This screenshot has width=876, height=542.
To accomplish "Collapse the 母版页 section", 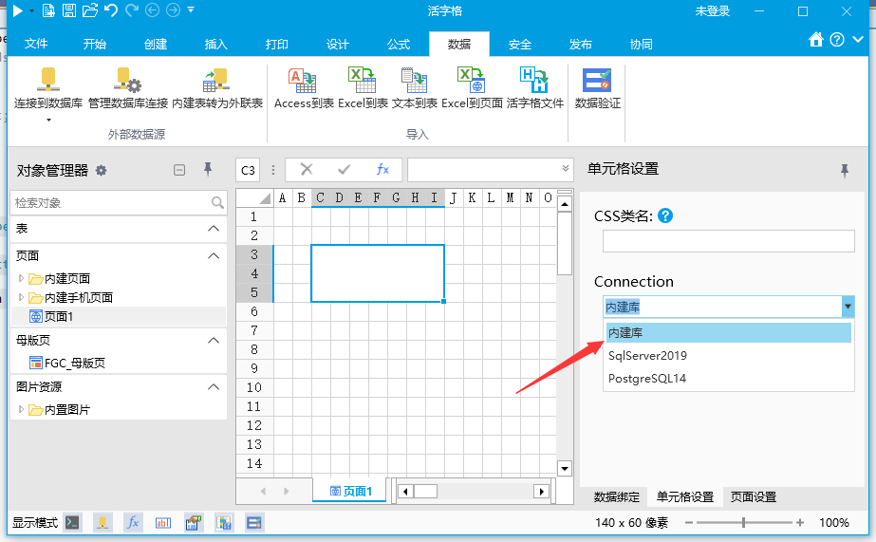I will coord(214,340).
